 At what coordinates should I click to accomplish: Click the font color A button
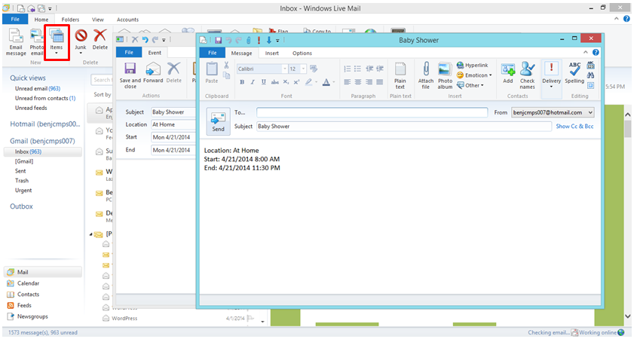click(x=326, y=82)
